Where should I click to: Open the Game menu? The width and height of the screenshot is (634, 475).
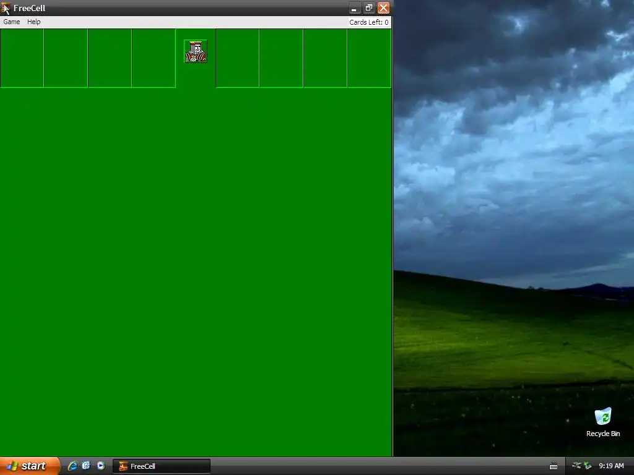click(11, 22)
